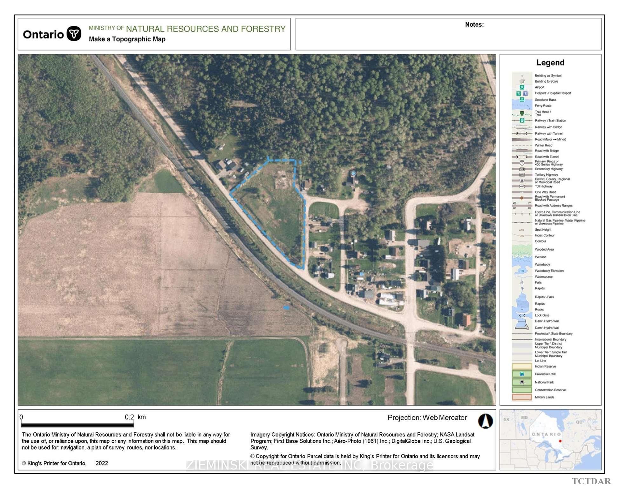This screenshot has width=619, height=488.
Task: Select the Airport symbol in the legend
Action: (x=522, y=87)
